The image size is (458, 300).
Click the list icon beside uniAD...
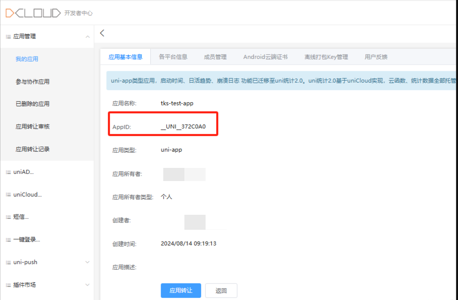8,172
